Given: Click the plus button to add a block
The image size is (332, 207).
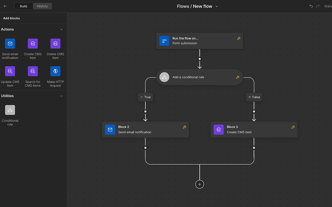Looking at the screenshot, I should (x=200, y=184).
